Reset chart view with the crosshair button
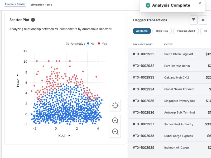This screenshot has height=158, width=211. click(x=115, y=105)
